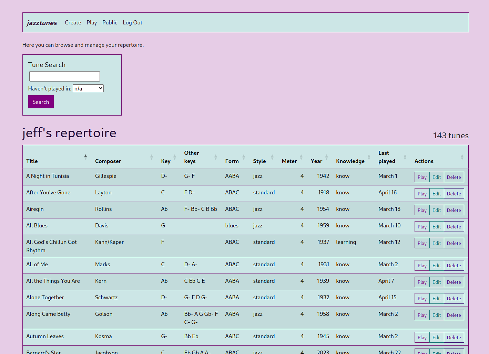The image size is (489, 354).
Task: Delete the Autumn Leaves tune
Action: tap(454, 337)
